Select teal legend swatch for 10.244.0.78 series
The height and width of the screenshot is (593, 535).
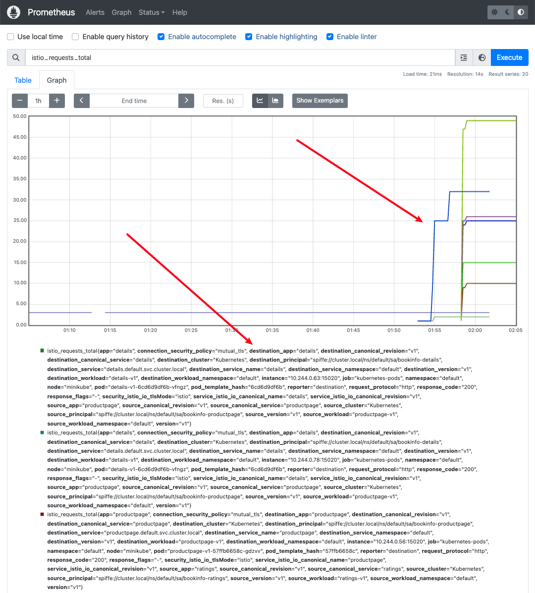pyautogui.click(x=42, y=432)
